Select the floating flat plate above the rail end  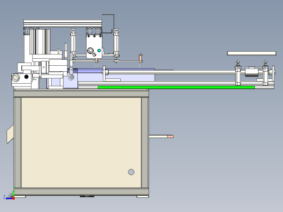252,53
